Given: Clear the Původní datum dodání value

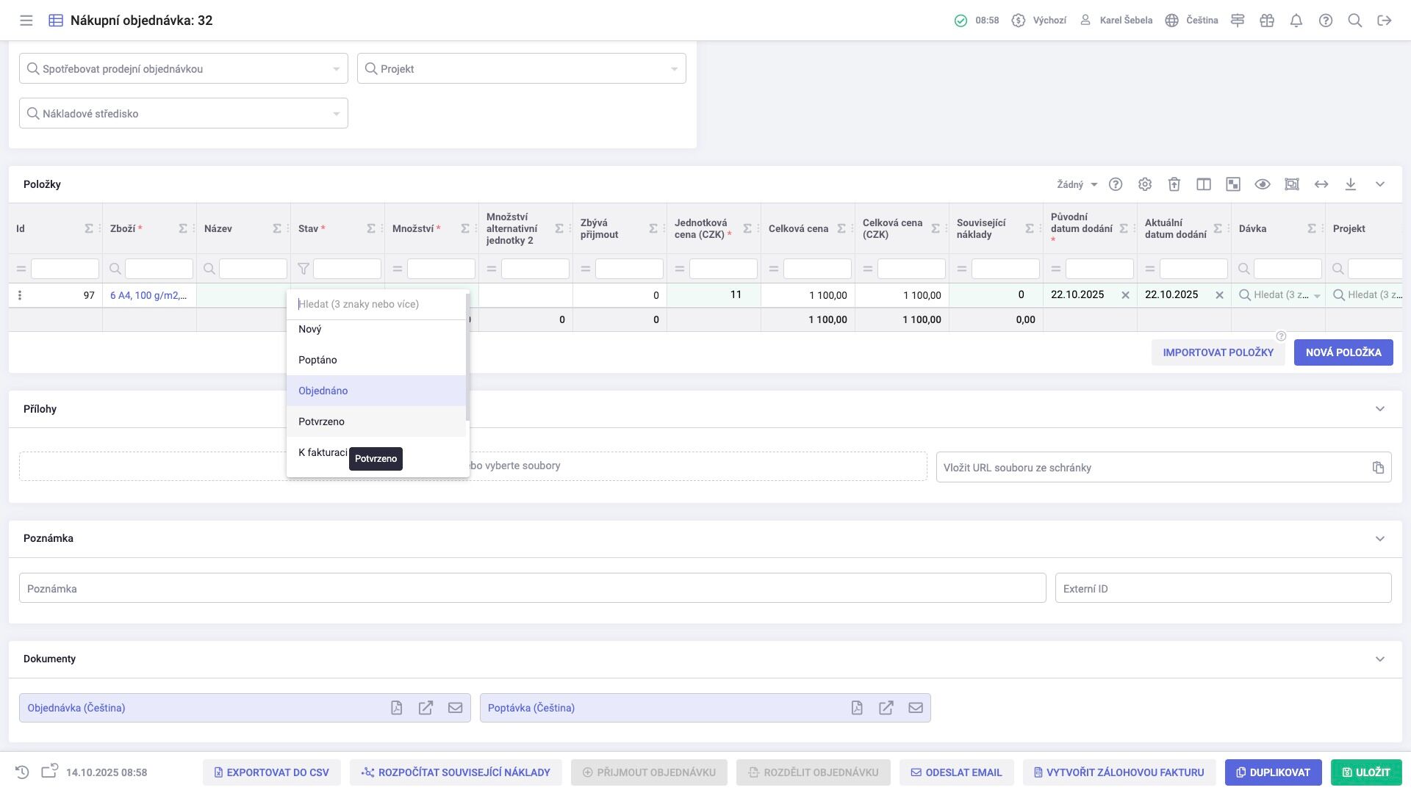Looking at the screenshot, I should click(x=1125, y=295).
